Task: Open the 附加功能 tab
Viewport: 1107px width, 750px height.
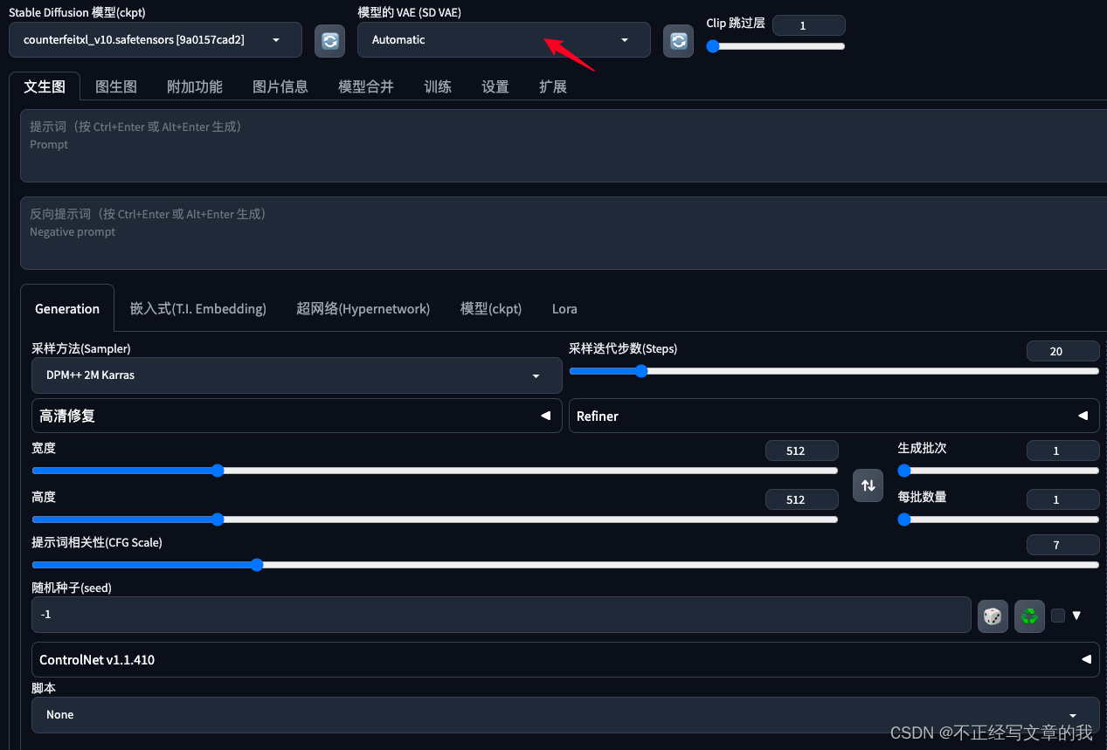Action: 195,86
